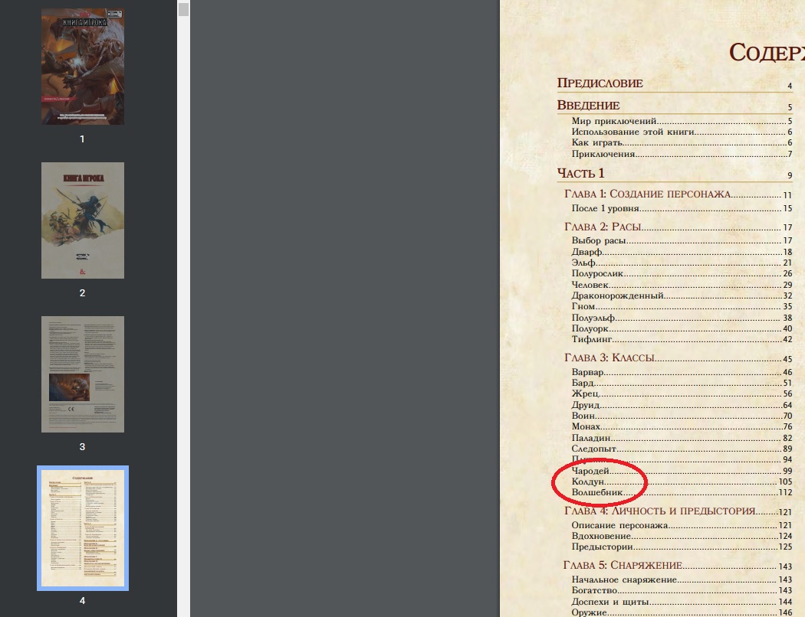
Task: Click the 'Полуэльф' entry
Action: 593,317
